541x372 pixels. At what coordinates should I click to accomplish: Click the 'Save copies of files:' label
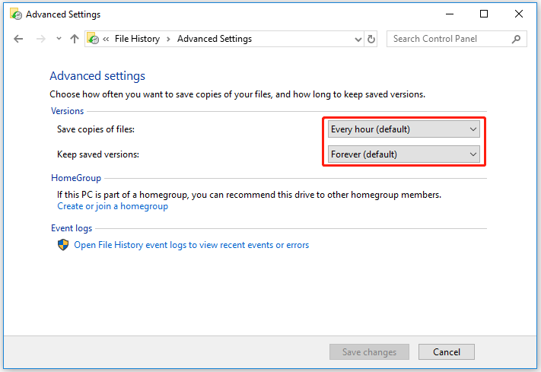(96, 129)
